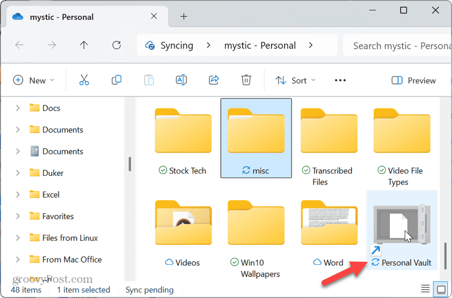
Task: Click the Cut scissors icon
Action: click(84, 80)
